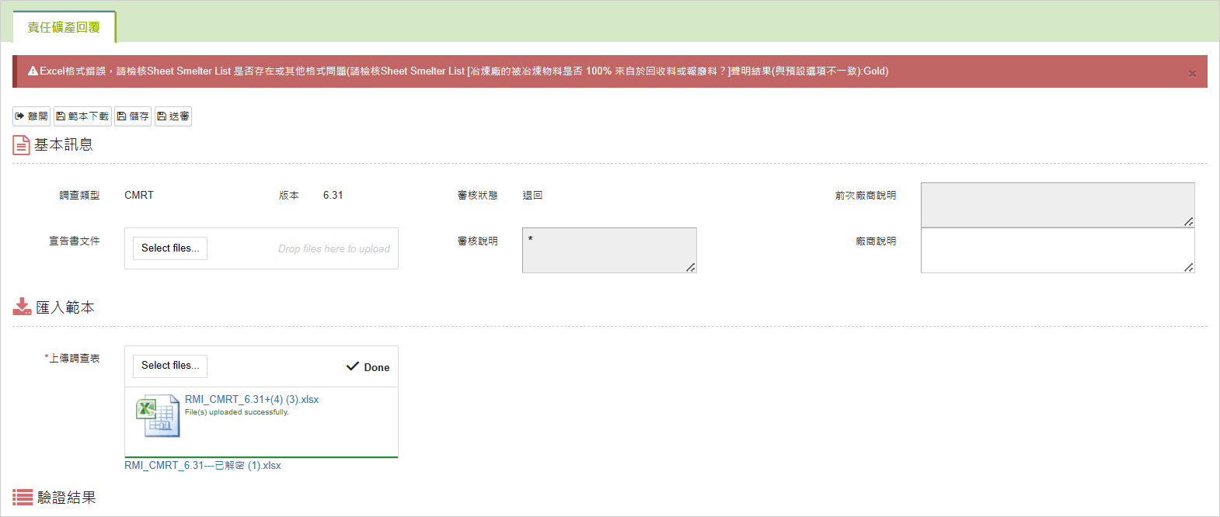1220x517 pixels.
Task: Click the Excel file thumbnail icon
Action: point(158,416)
